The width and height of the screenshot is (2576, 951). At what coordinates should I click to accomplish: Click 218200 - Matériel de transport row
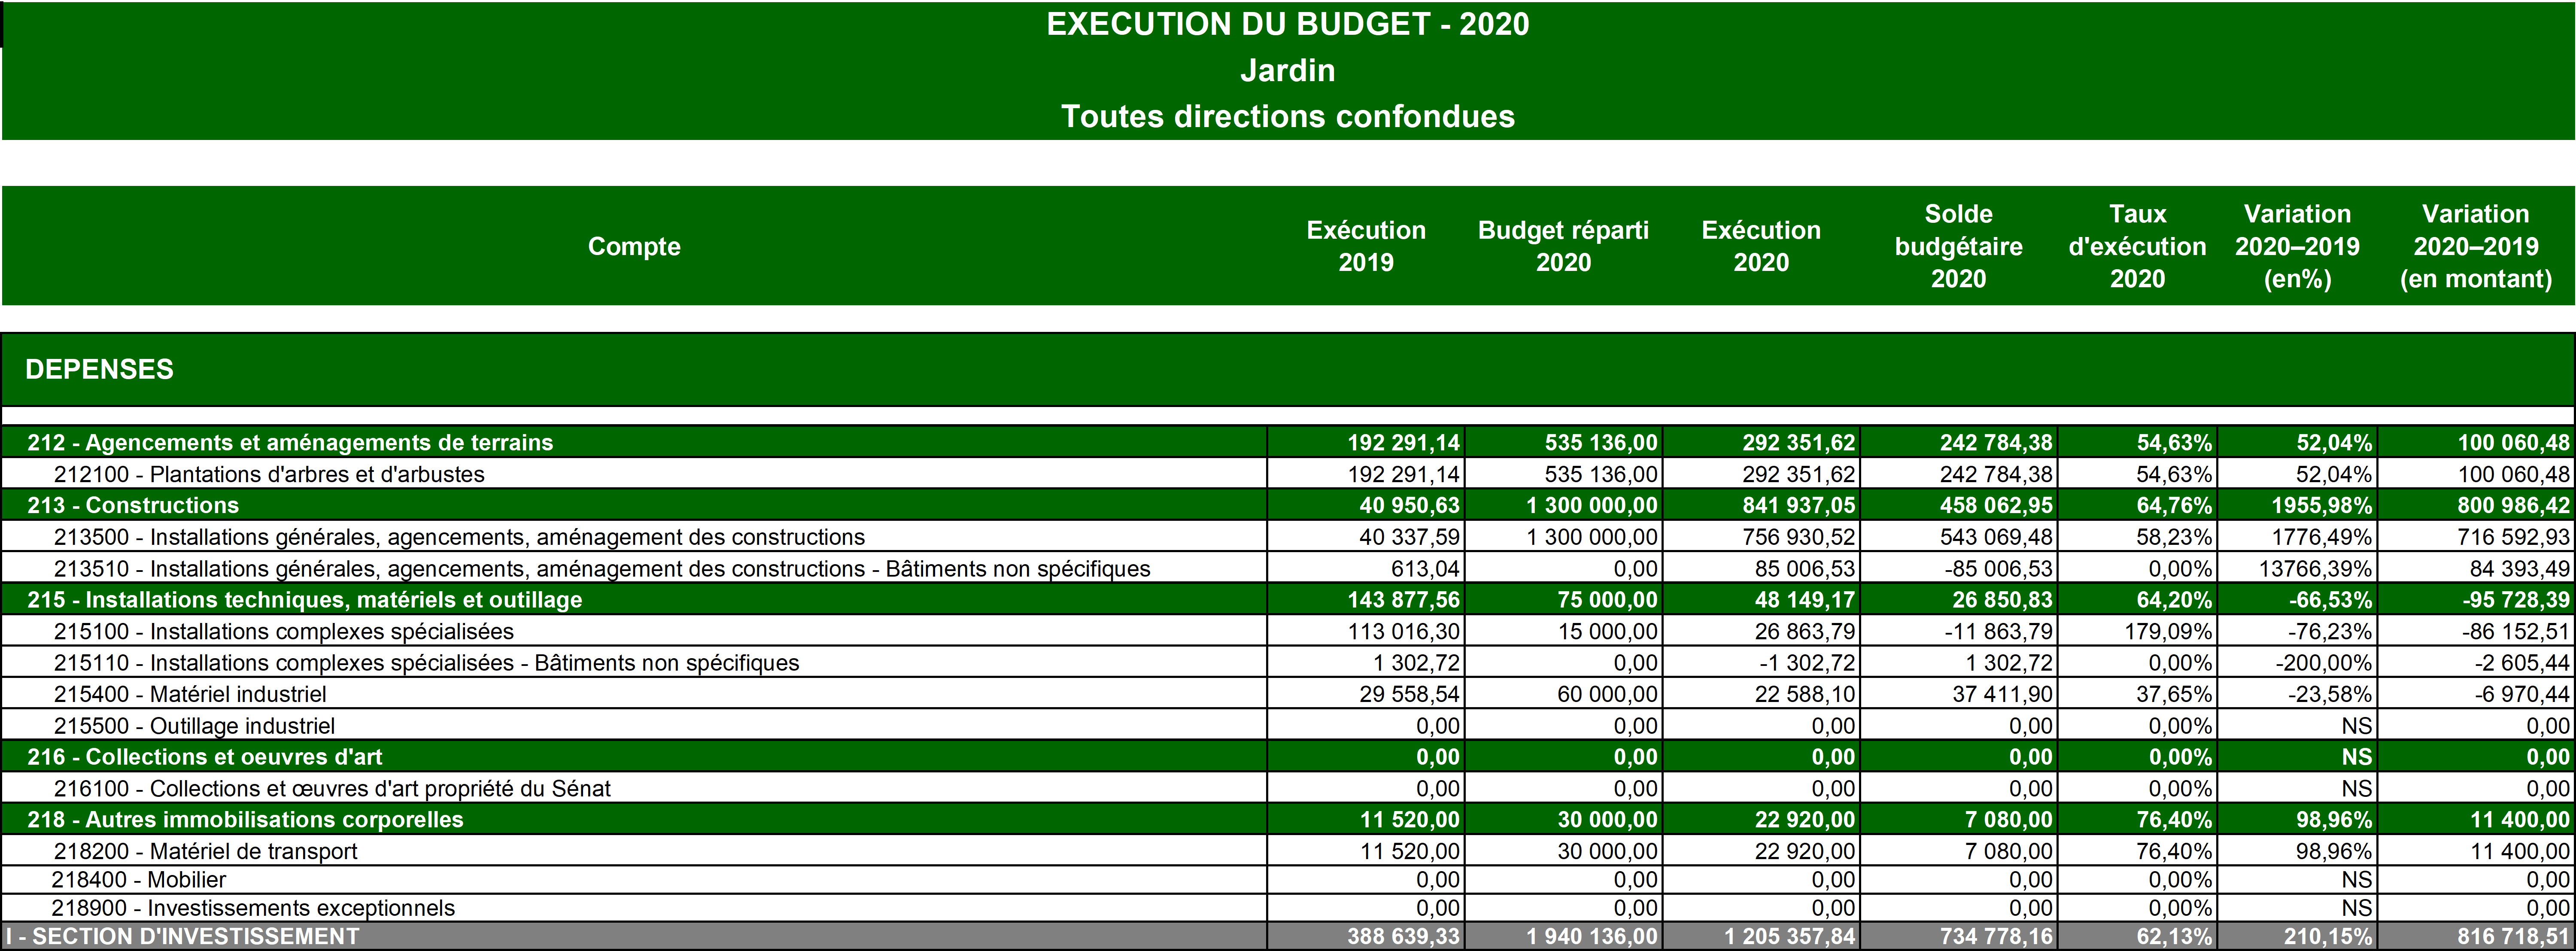pos(205,851)
